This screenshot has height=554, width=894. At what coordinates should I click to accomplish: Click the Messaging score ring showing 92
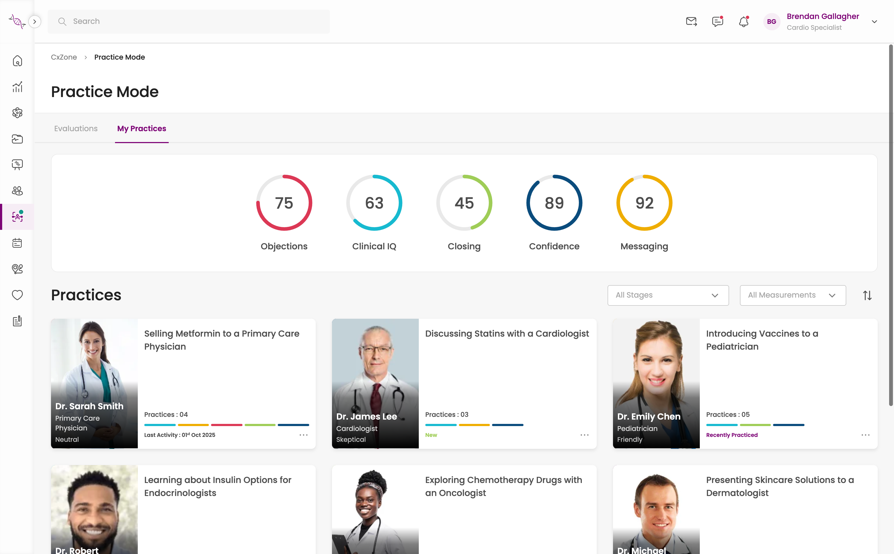644,203
